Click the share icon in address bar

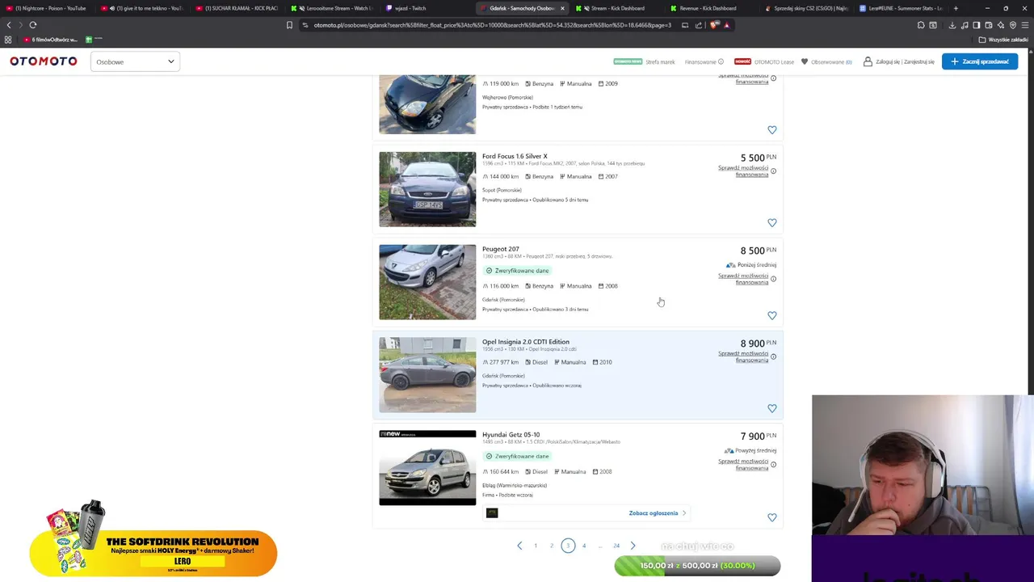(699, 25)
